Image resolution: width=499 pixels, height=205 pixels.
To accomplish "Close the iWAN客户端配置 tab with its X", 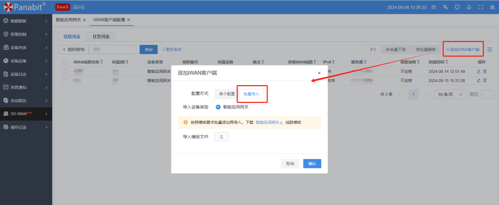I will pos(128,20).
